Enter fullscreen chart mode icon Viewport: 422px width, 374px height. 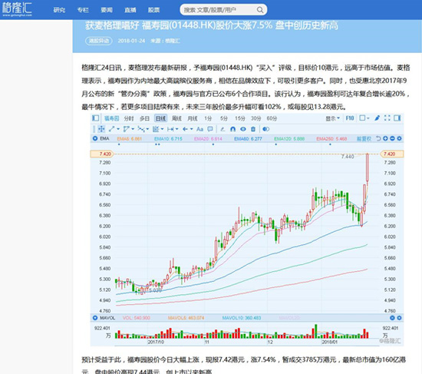point(387,117)
